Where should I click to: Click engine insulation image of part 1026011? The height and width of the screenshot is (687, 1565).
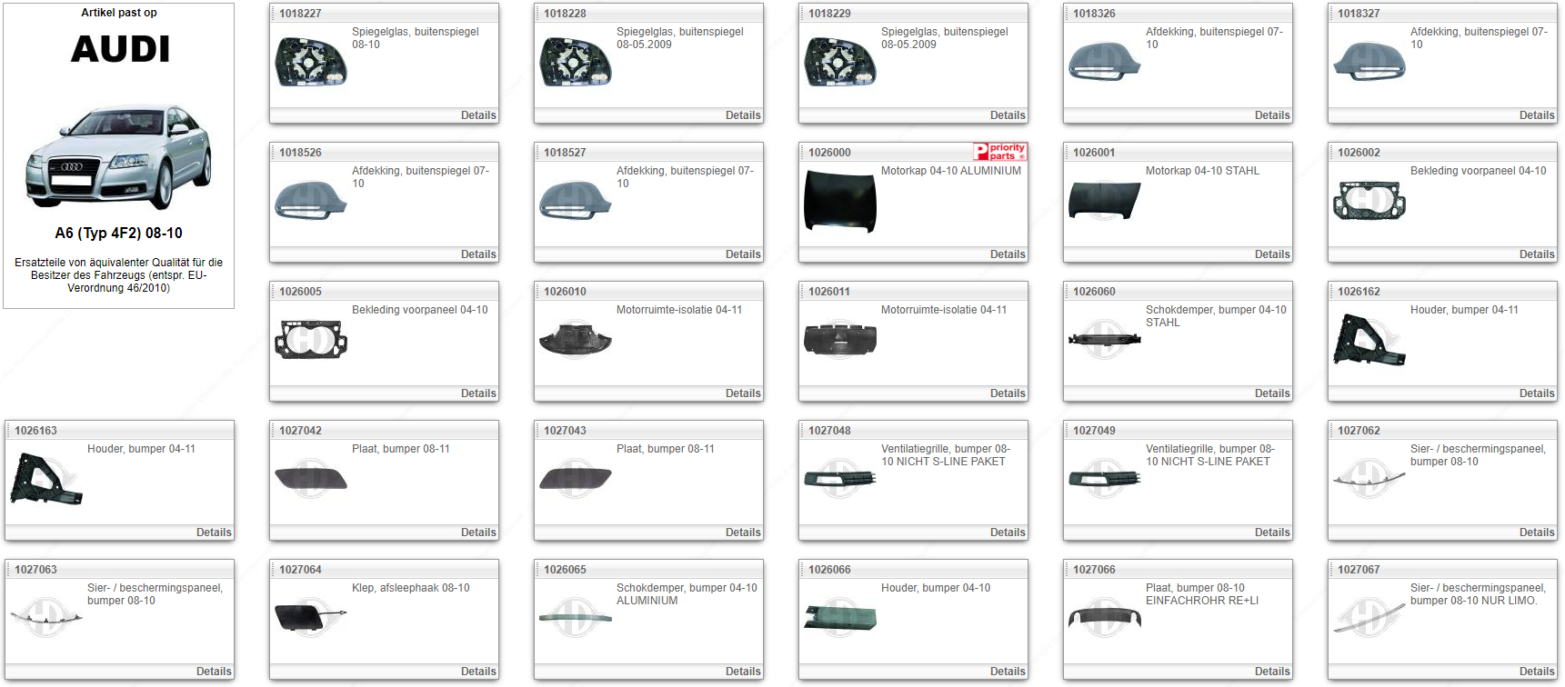coord(840,340)
